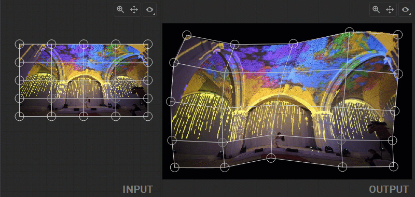Toggle eye visibility options in INPUT panel
The width and height of the screenshot is (415, 197).
click(x=150, y=10)
